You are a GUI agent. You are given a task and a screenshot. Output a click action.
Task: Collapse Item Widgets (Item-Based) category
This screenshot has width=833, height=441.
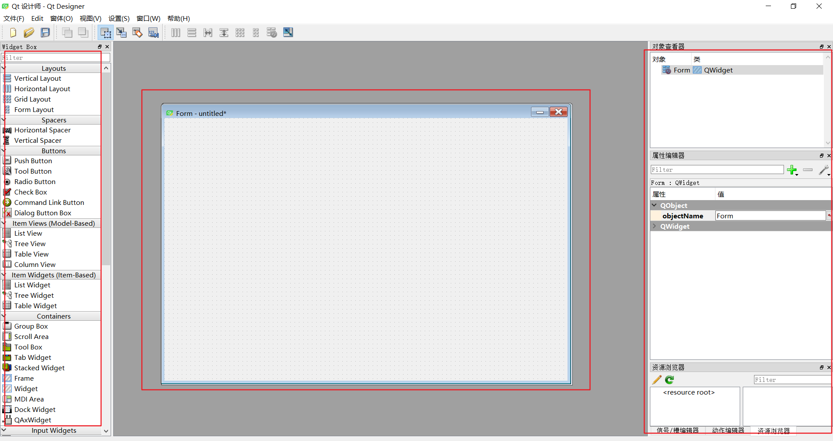coord(3,275)
